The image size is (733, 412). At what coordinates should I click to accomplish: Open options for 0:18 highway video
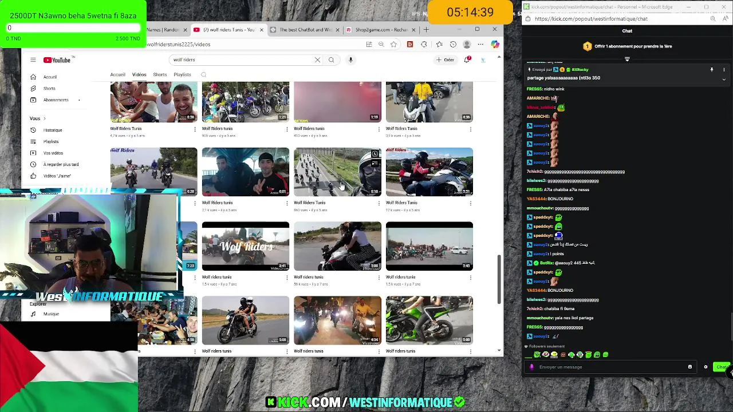click(379, 203)
